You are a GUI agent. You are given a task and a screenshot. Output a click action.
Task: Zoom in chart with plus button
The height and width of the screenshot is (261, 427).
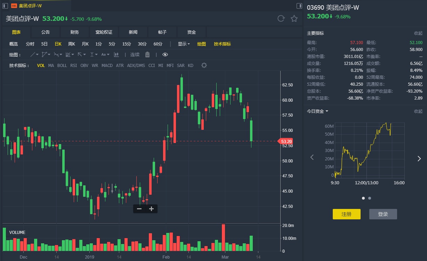click(x=151, y=209)
